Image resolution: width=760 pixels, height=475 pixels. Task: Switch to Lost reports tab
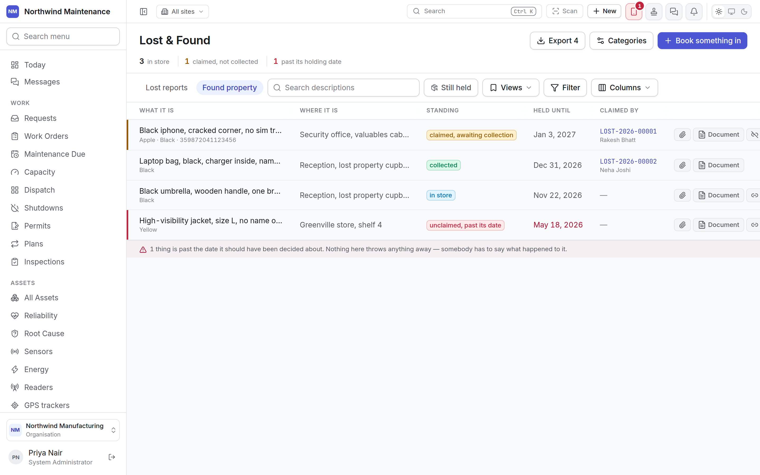(167, 88)
